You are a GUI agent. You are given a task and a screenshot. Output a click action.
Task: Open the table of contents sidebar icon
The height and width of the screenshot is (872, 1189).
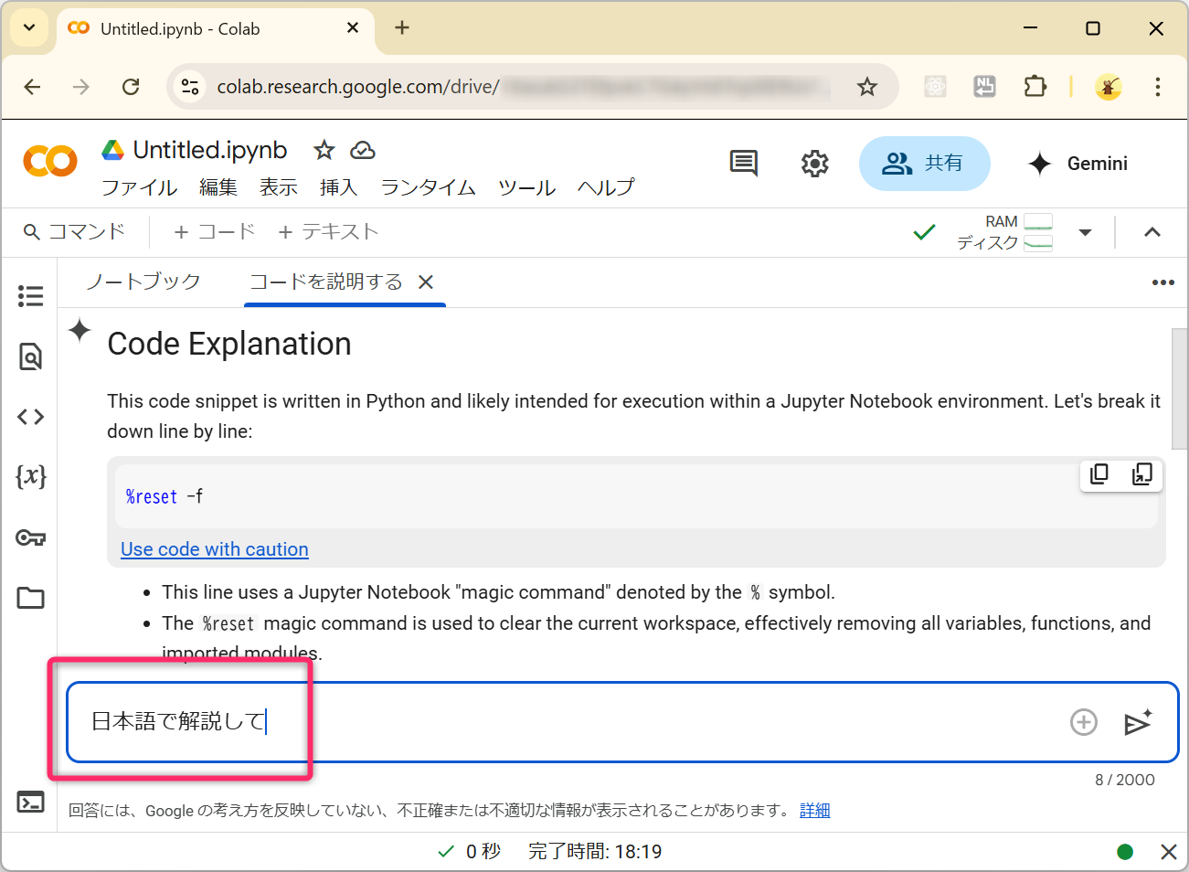click(x=30, y=296)
